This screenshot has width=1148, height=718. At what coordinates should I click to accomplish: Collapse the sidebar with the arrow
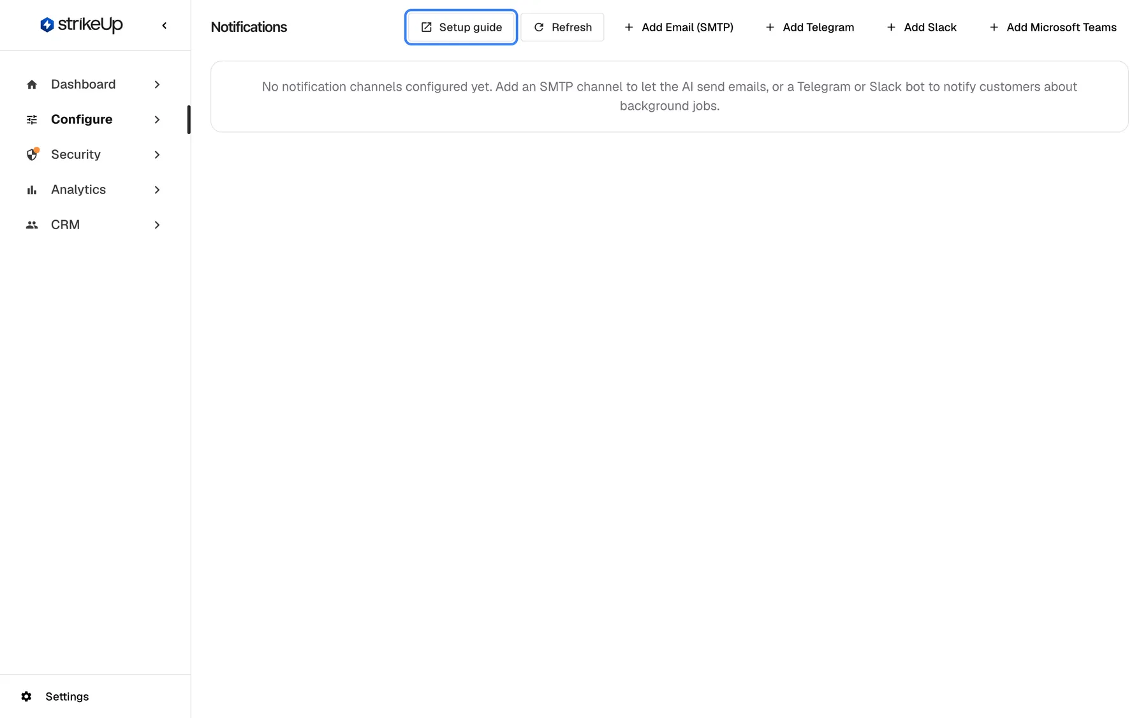[165, 26]
